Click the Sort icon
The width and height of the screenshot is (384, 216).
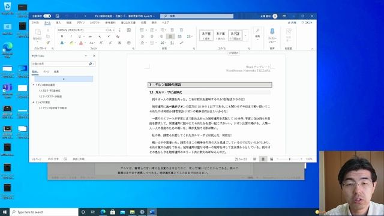click(172, 43)
